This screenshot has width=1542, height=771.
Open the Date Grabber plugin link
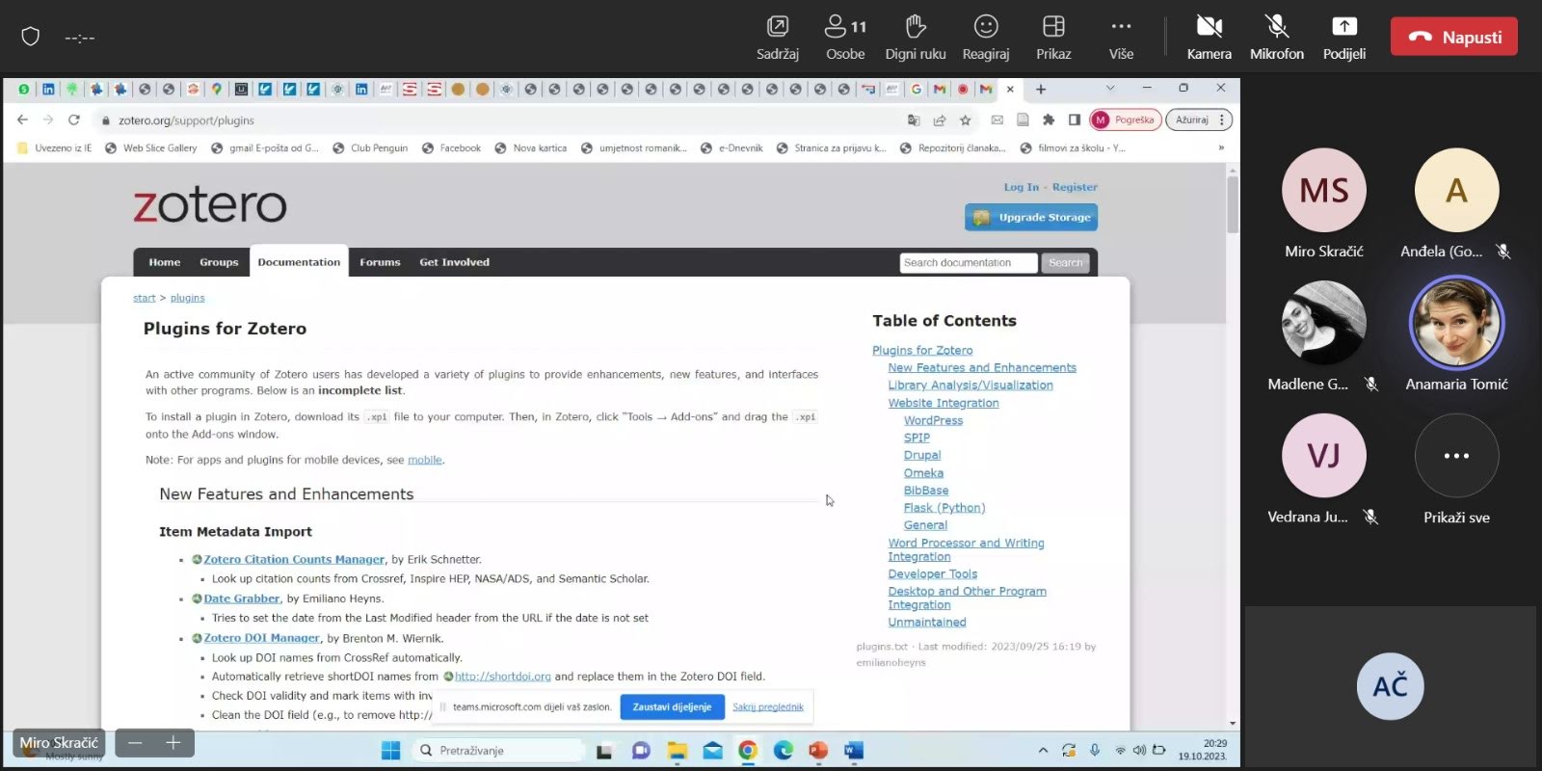(242, 598)
